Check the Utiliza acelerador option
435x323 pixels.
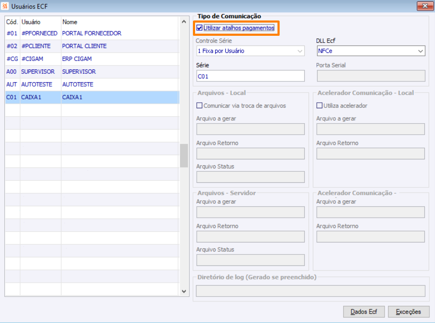point(319,106)
